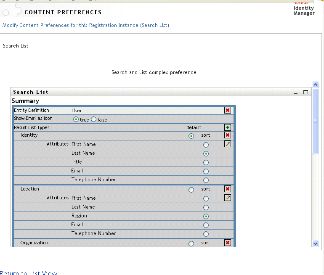The image size is (324, 275).
Task: Click the Search List panel title
Action: pyautogui.click(x=31, y=92)
